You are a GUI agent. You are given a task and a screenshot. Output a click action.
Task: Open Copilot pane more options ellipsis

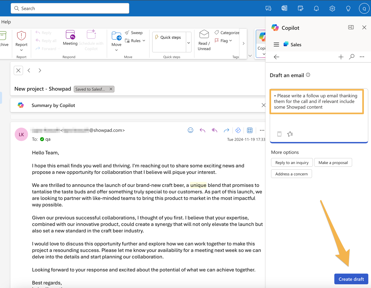click(x=362, y=57)
